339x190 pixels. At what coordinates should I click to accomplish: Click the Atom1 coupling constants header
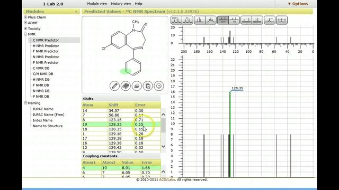pyautogui.click(x=92, y=162)
